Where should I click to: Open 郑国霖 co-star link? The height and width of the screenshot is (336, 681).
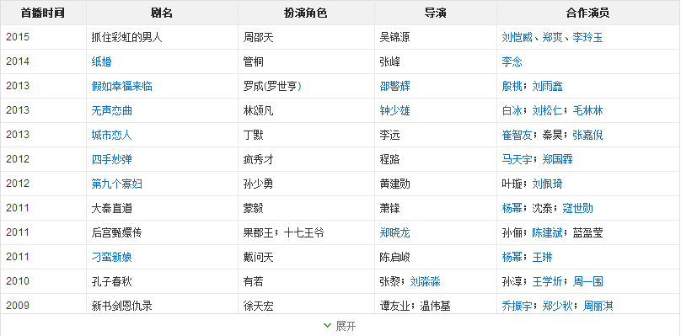(558, 159)
